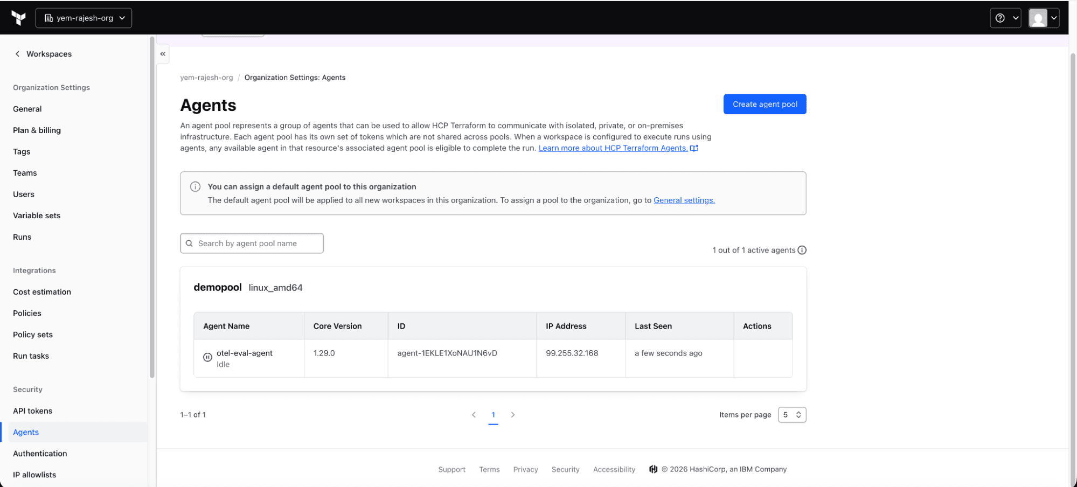Go to next page with right chevron
The image size is (1077, 487).
[513, 415]
